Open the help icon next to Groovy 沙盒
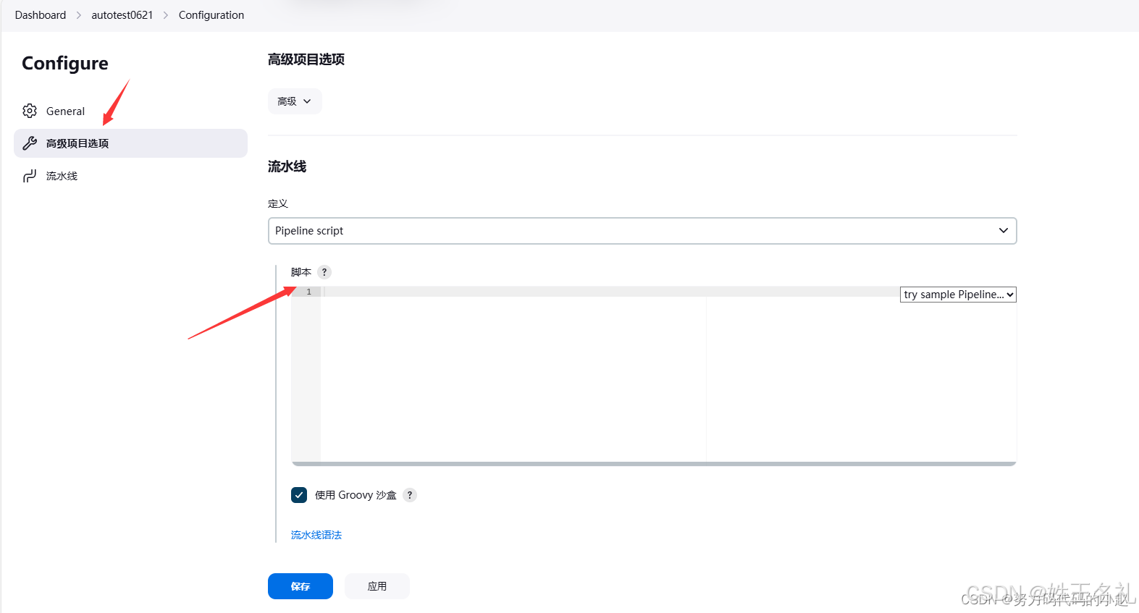The width and height of the screenshot is (1139, 613). coord(410,495)
